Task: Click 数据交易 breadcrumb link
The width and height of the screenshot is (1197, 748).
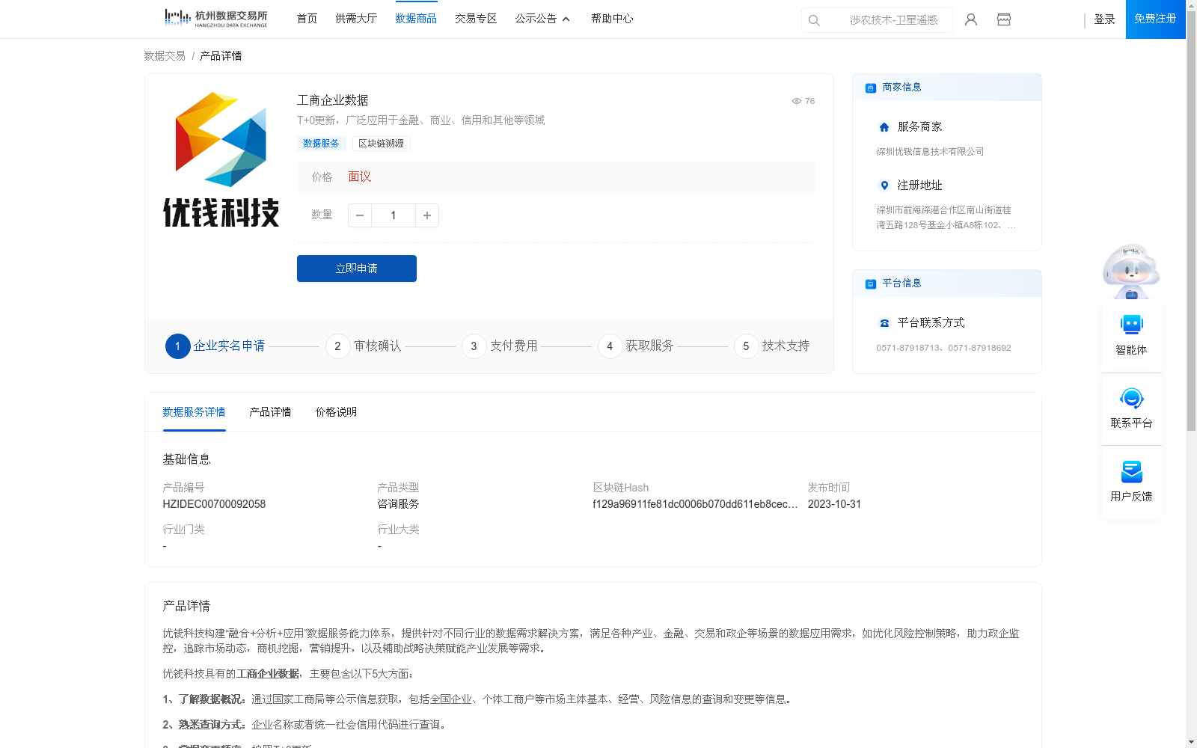Action: (x=165, y=56)
